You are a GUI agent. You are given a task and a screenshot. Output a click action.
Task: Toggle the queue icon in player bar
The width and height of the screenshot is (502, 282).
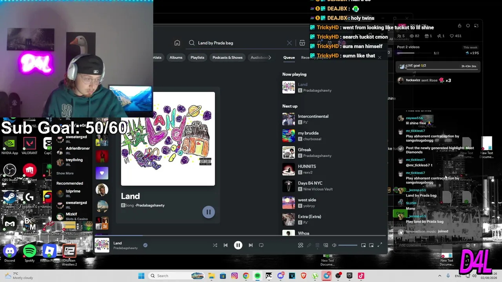317,245
